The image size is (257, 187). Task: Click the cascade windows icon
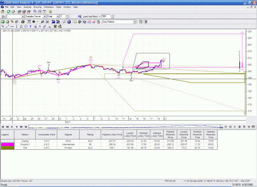tap(35, 11)
